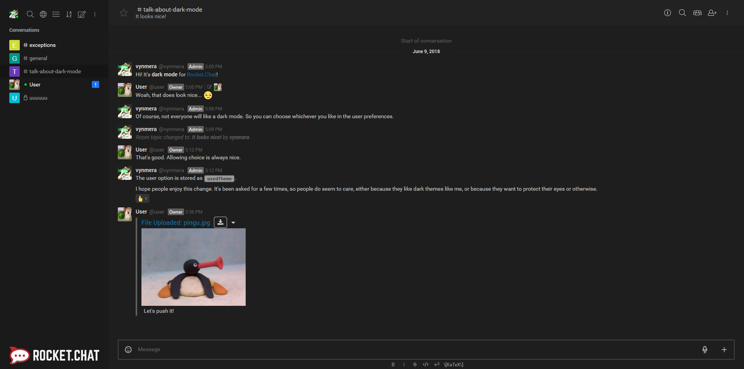The height and width of the screenshot is (369, 744).
Task: Click unread badge next to User
Action: (95, 84)
